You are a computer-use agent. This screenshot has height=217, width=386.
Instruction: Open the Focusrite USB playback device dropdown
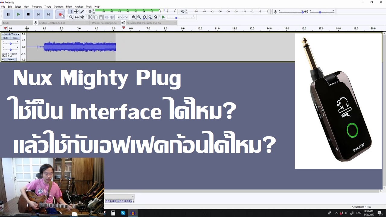[x=151, y=23]
